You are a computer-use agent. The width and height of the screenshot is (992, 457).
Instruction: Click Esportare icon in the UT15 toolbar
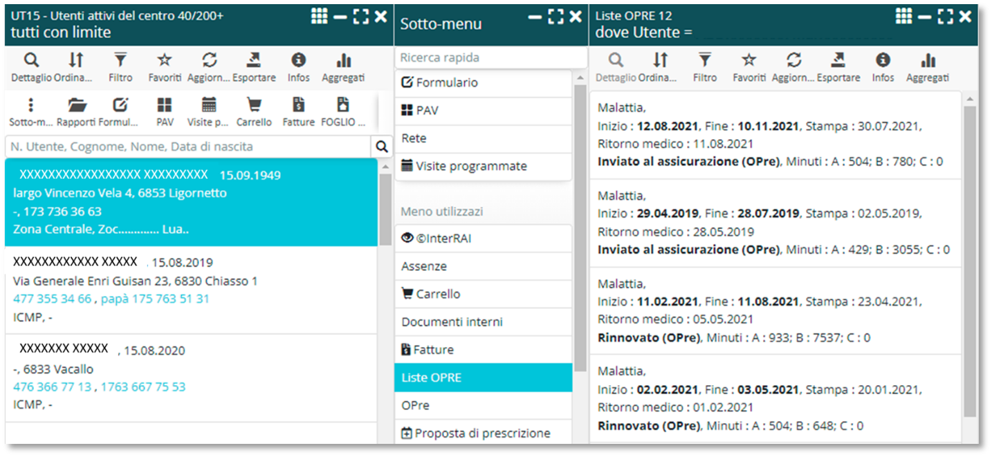pyautogui.click(x=254, y=60)
